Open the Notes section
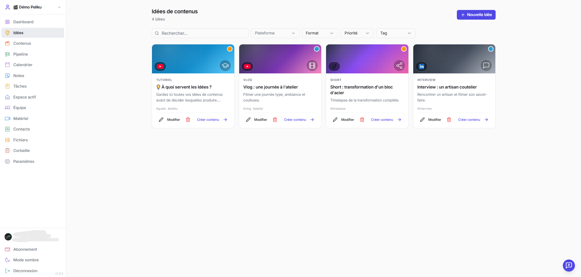The width and height of the screenshot is (581, 277). coord(33,76)
